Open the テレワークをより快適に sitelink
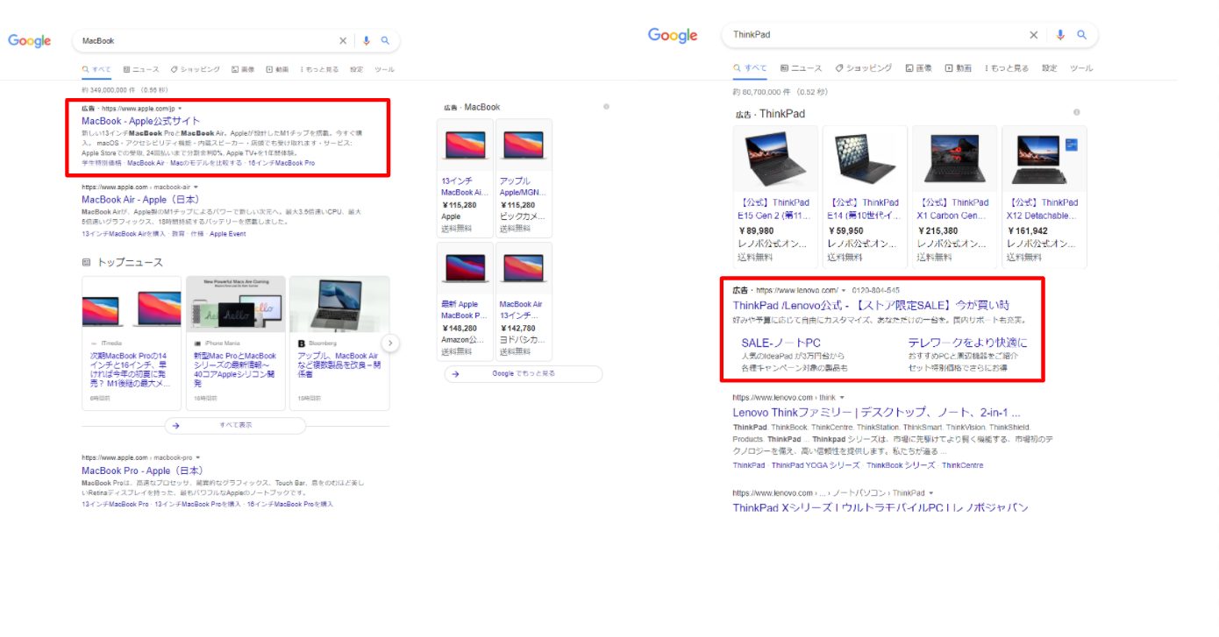Image resolution: width=1219 pixels, height=637 pixels. pos(967,343)
